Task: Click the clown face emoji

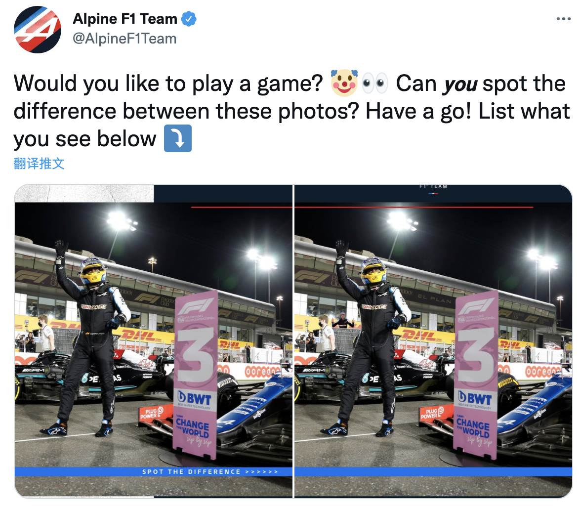Action: pos(344,83)
